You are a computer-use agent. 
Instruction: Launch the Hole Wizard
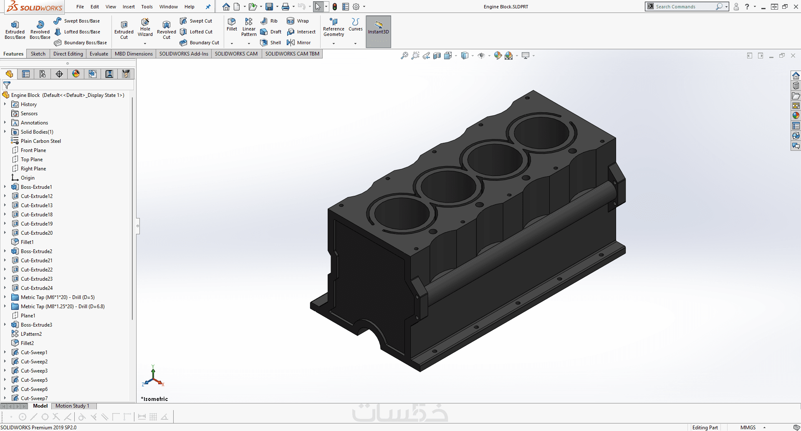tap(145, 28)
